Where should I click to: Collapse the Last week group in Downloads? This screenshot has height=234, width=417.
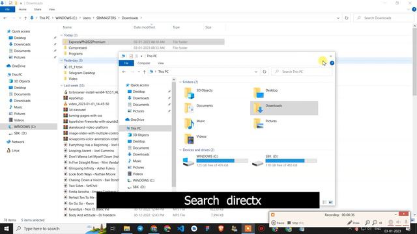[x=62, y=86]
